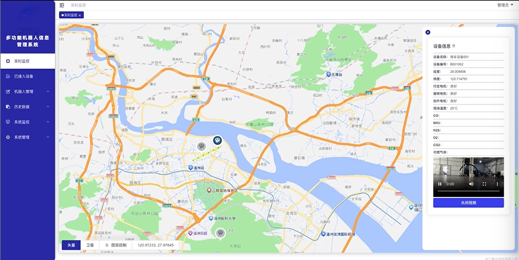The image size is (519, 260).
Task: Expand the 历史数据 sidebar menu
Action: (27, 107)
